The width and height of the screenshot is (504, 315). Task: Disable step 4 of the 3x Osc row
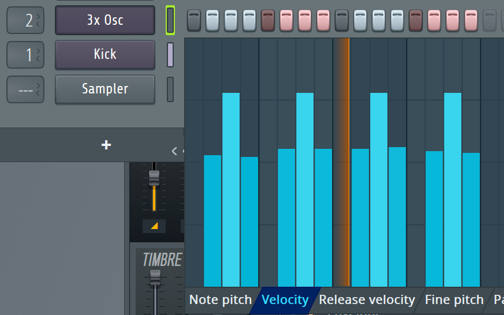coord(249,21)
